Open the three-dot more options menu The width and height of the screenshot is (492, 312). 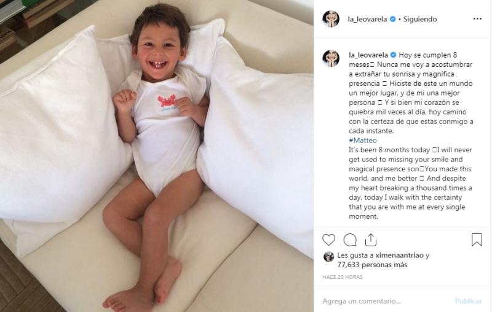tap(477, 19)
